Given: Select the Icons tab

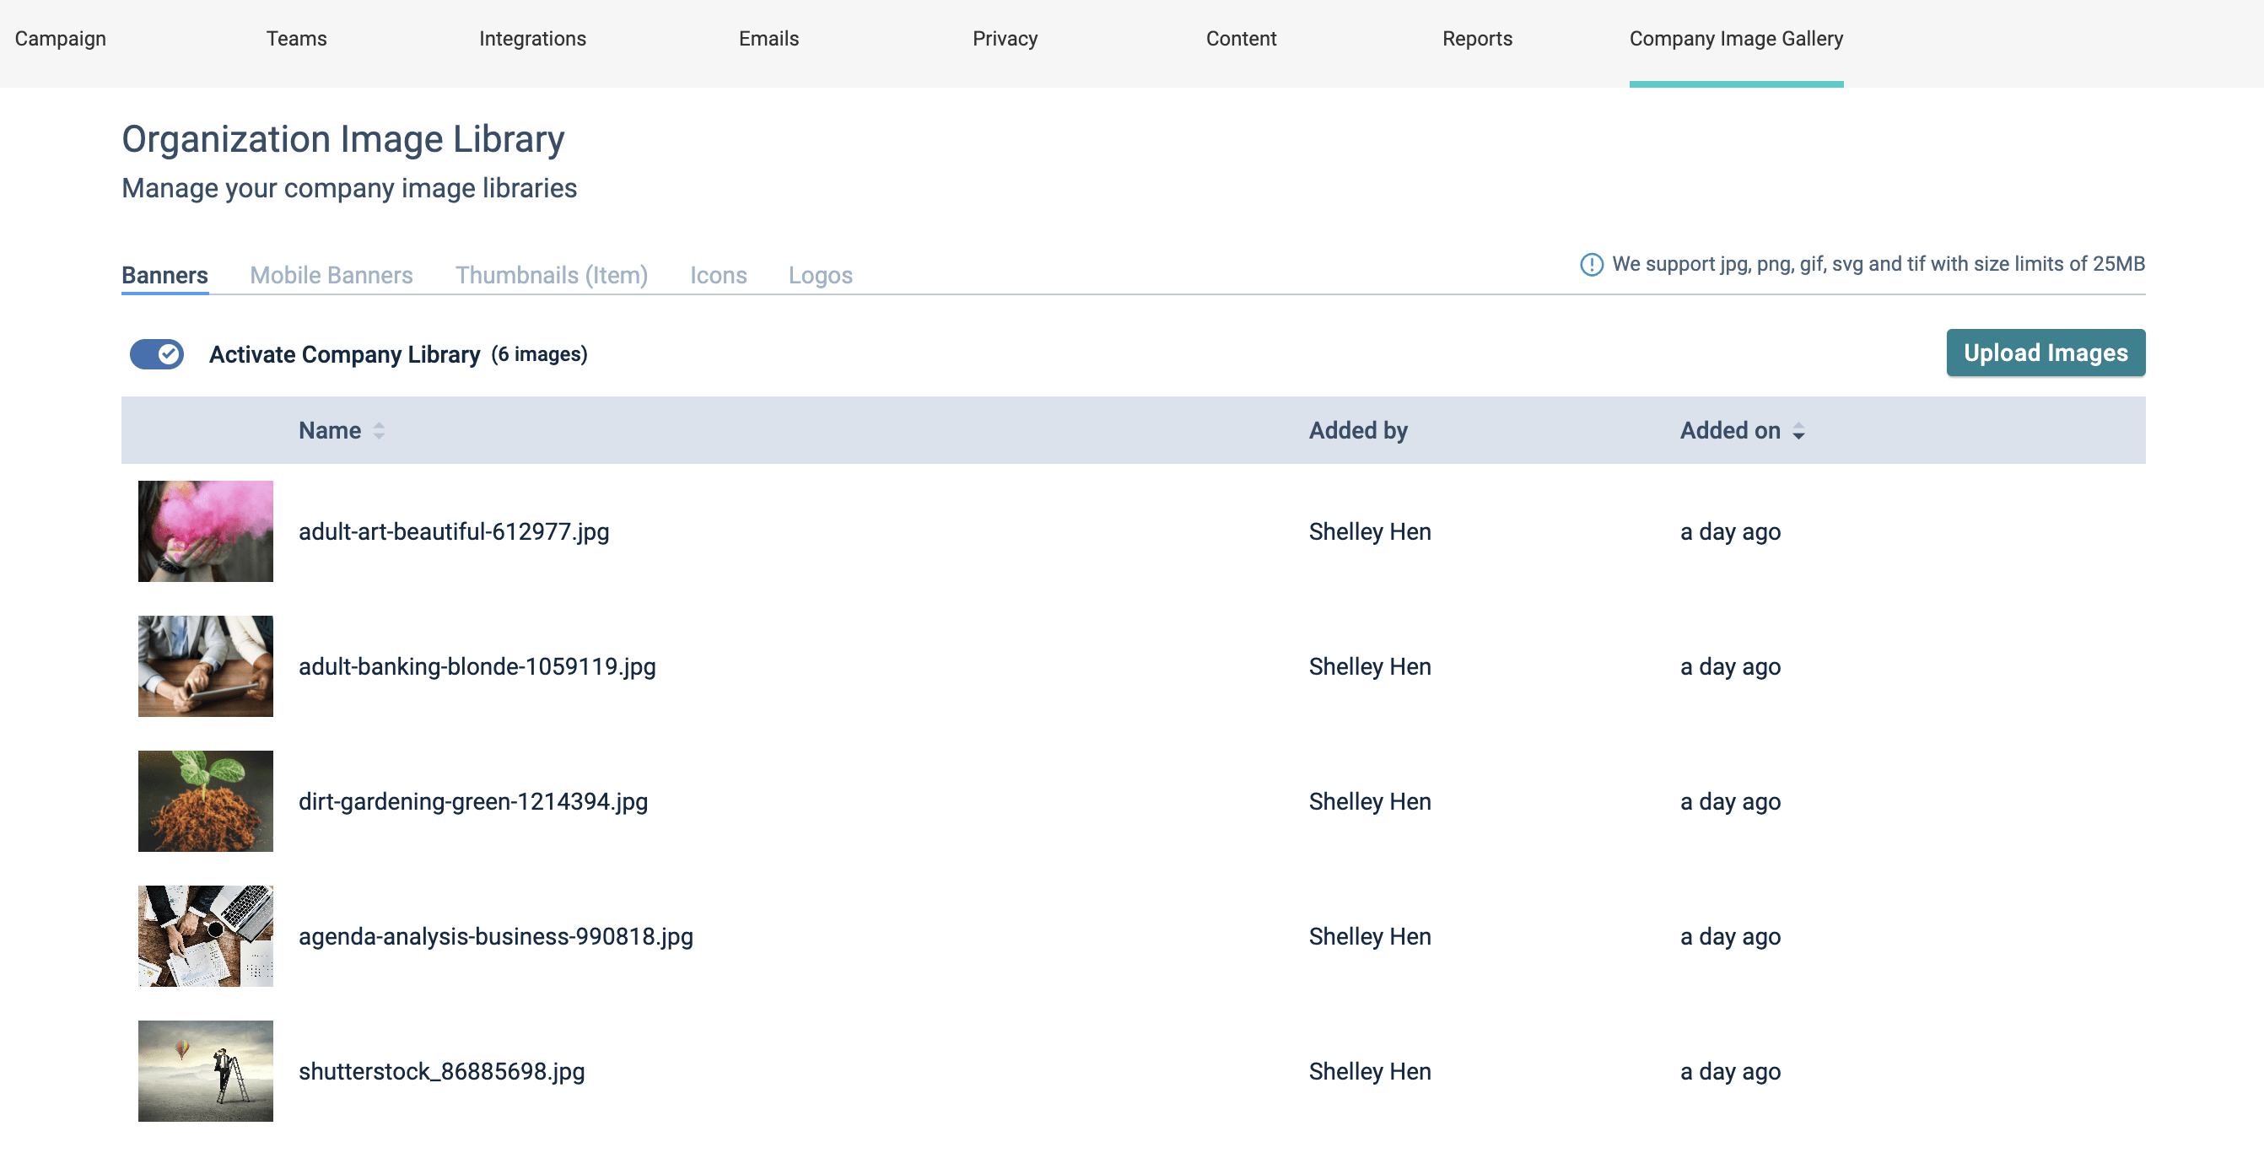Looking at the screenshot, I should pyautogui.click(x=717, y=275).
